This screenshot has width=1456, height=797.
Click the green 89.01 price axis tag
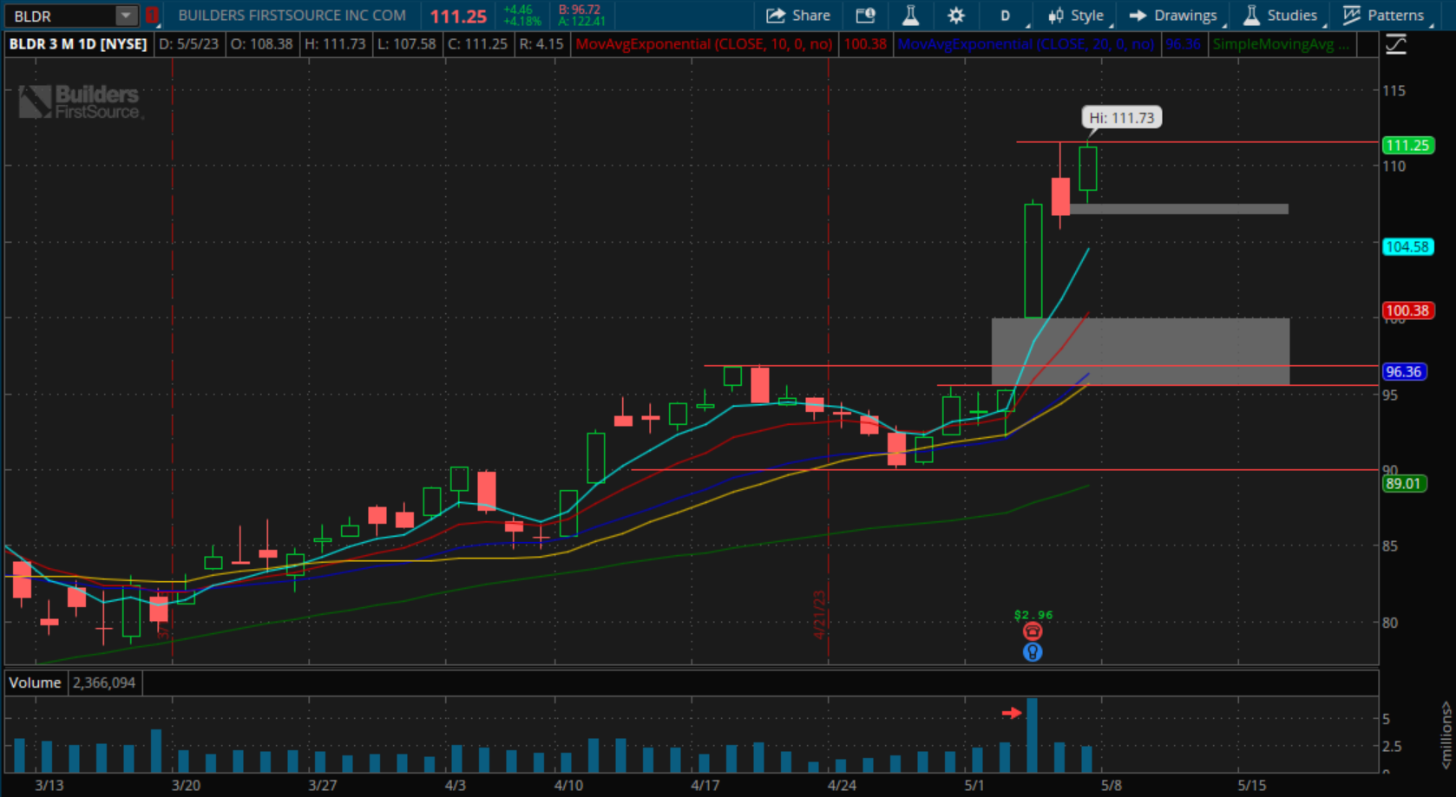(1404, 484)
